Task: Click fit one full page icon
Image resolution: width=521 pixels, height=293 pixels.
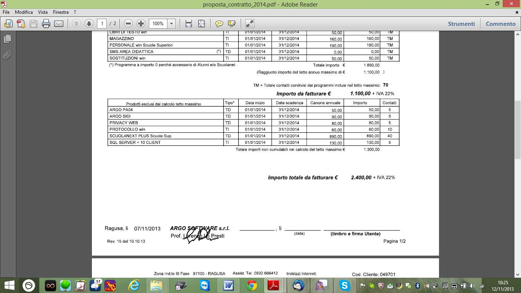Action: 202,24
